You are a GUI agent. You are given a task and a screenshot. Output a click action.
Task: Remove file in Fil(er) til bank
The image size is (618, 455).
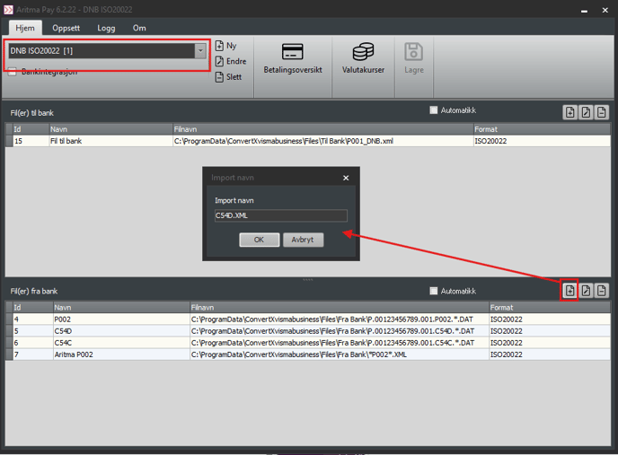[602, 112]
